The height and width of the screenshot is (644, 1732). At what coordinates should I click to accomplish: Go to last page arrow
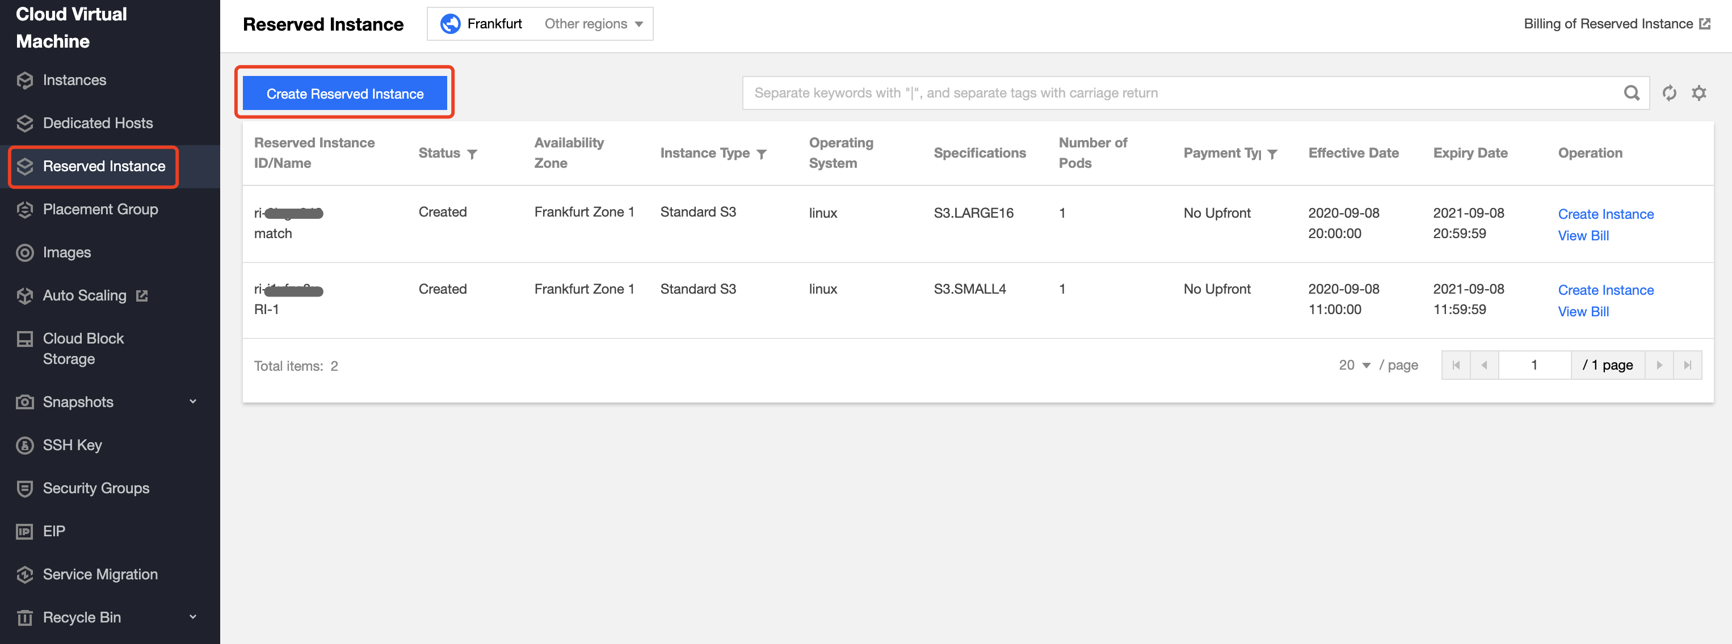[1687, 365]
